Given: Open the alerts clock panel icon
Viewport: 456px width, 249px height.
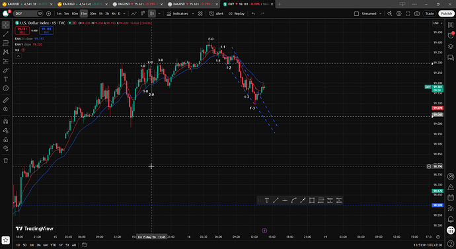Looking at the screenshot, I should click(x=451, y=36).
